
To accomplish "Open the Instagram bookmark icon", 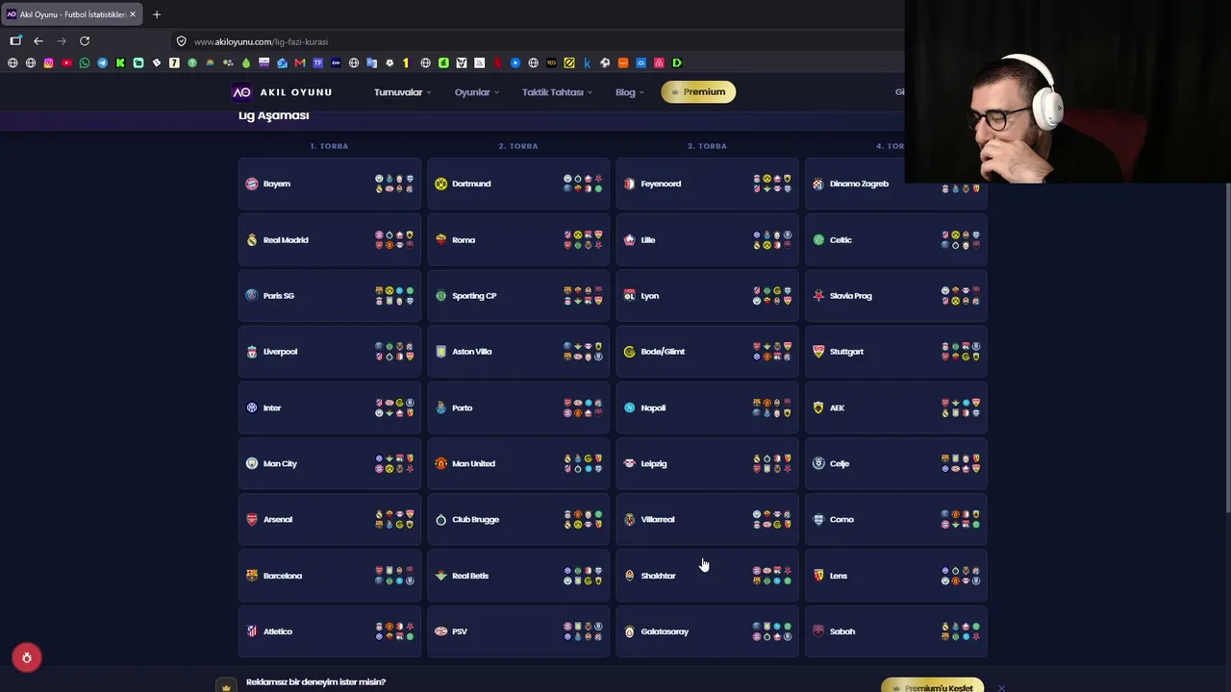I will click(49, 63).
